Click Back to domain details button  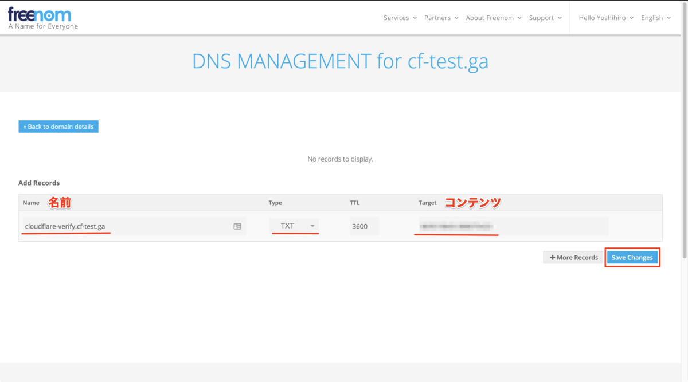tap(58, 127)
